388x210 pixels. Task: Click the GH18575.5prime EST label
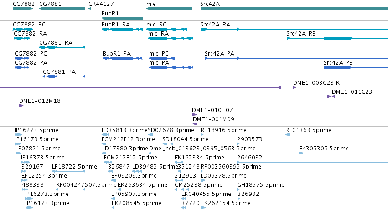point(261,185)
